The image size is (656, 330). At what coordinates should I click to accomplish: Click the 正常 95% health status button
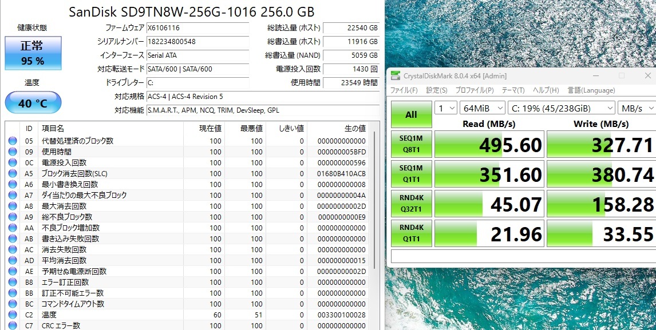tap(33, 53)
